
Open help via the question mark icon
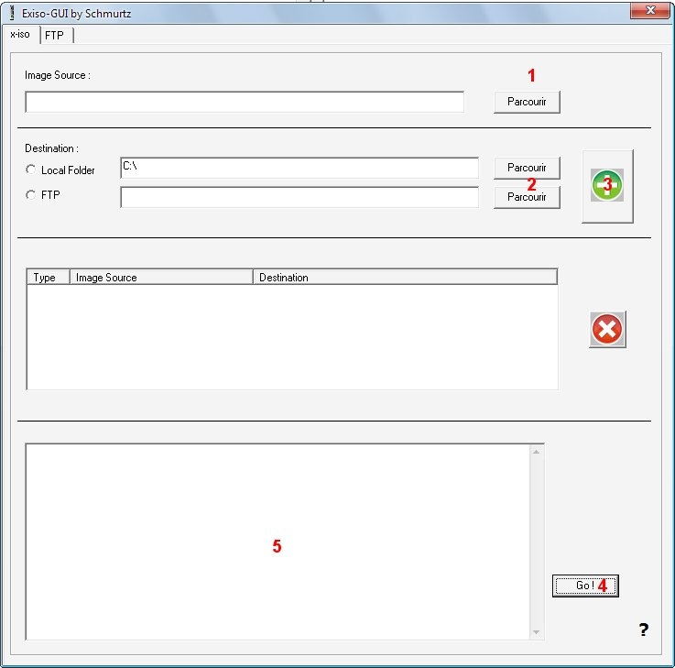tap(643, 630)
